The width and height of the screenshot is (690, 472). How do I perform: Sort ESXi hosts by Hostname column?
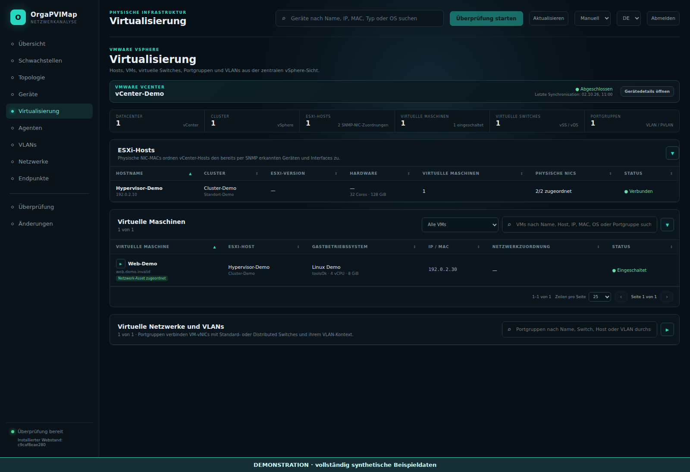pos(154,173)
